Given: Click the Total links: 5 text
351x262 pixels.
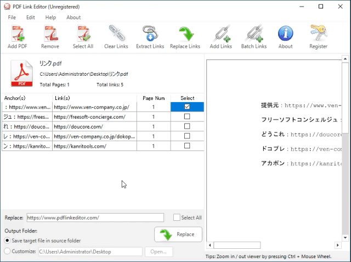Looking at the screenshot, I should pos(110,85).
